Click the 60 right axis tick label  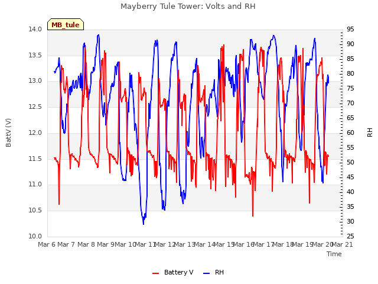pos(350,133)
